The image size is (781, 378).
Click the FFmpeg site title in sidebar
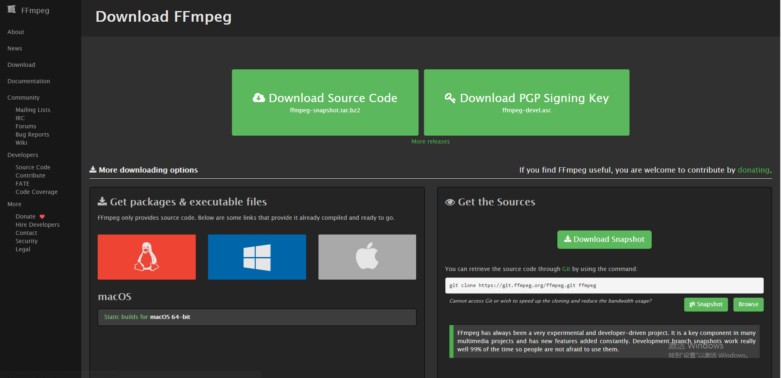[35, 10]
